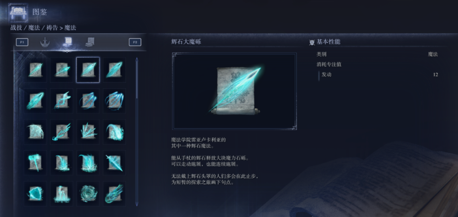Open the 图鉴 encyclopedia book icon
Screen dimensions: 458x217
[x=18, y=12]
